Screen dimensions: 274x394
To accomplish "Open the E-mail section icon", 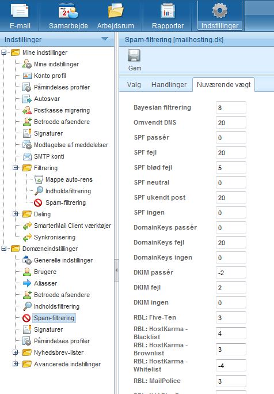I will pos(20,10).
